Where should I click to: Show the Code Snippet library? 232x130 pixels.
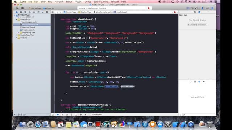pos(195,82)
